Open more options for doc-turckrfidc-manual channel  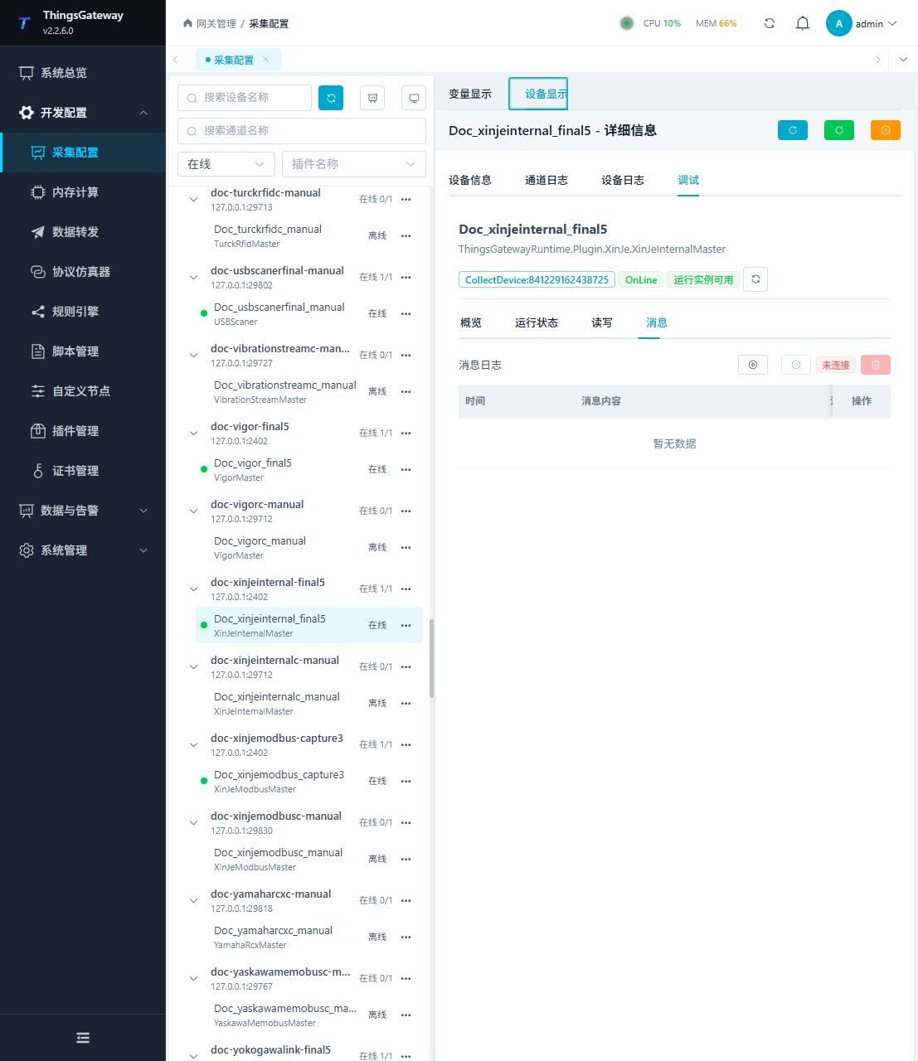(406, 199)
